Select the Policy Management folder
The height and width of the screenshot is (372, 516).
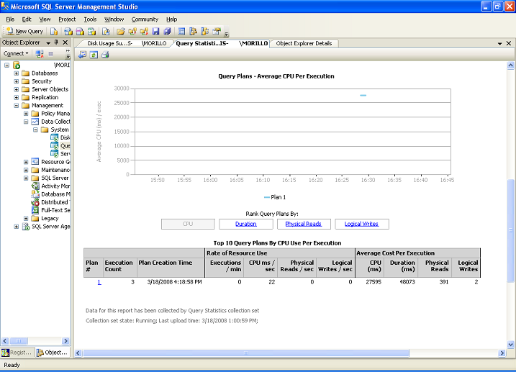[x=50, y=114]
